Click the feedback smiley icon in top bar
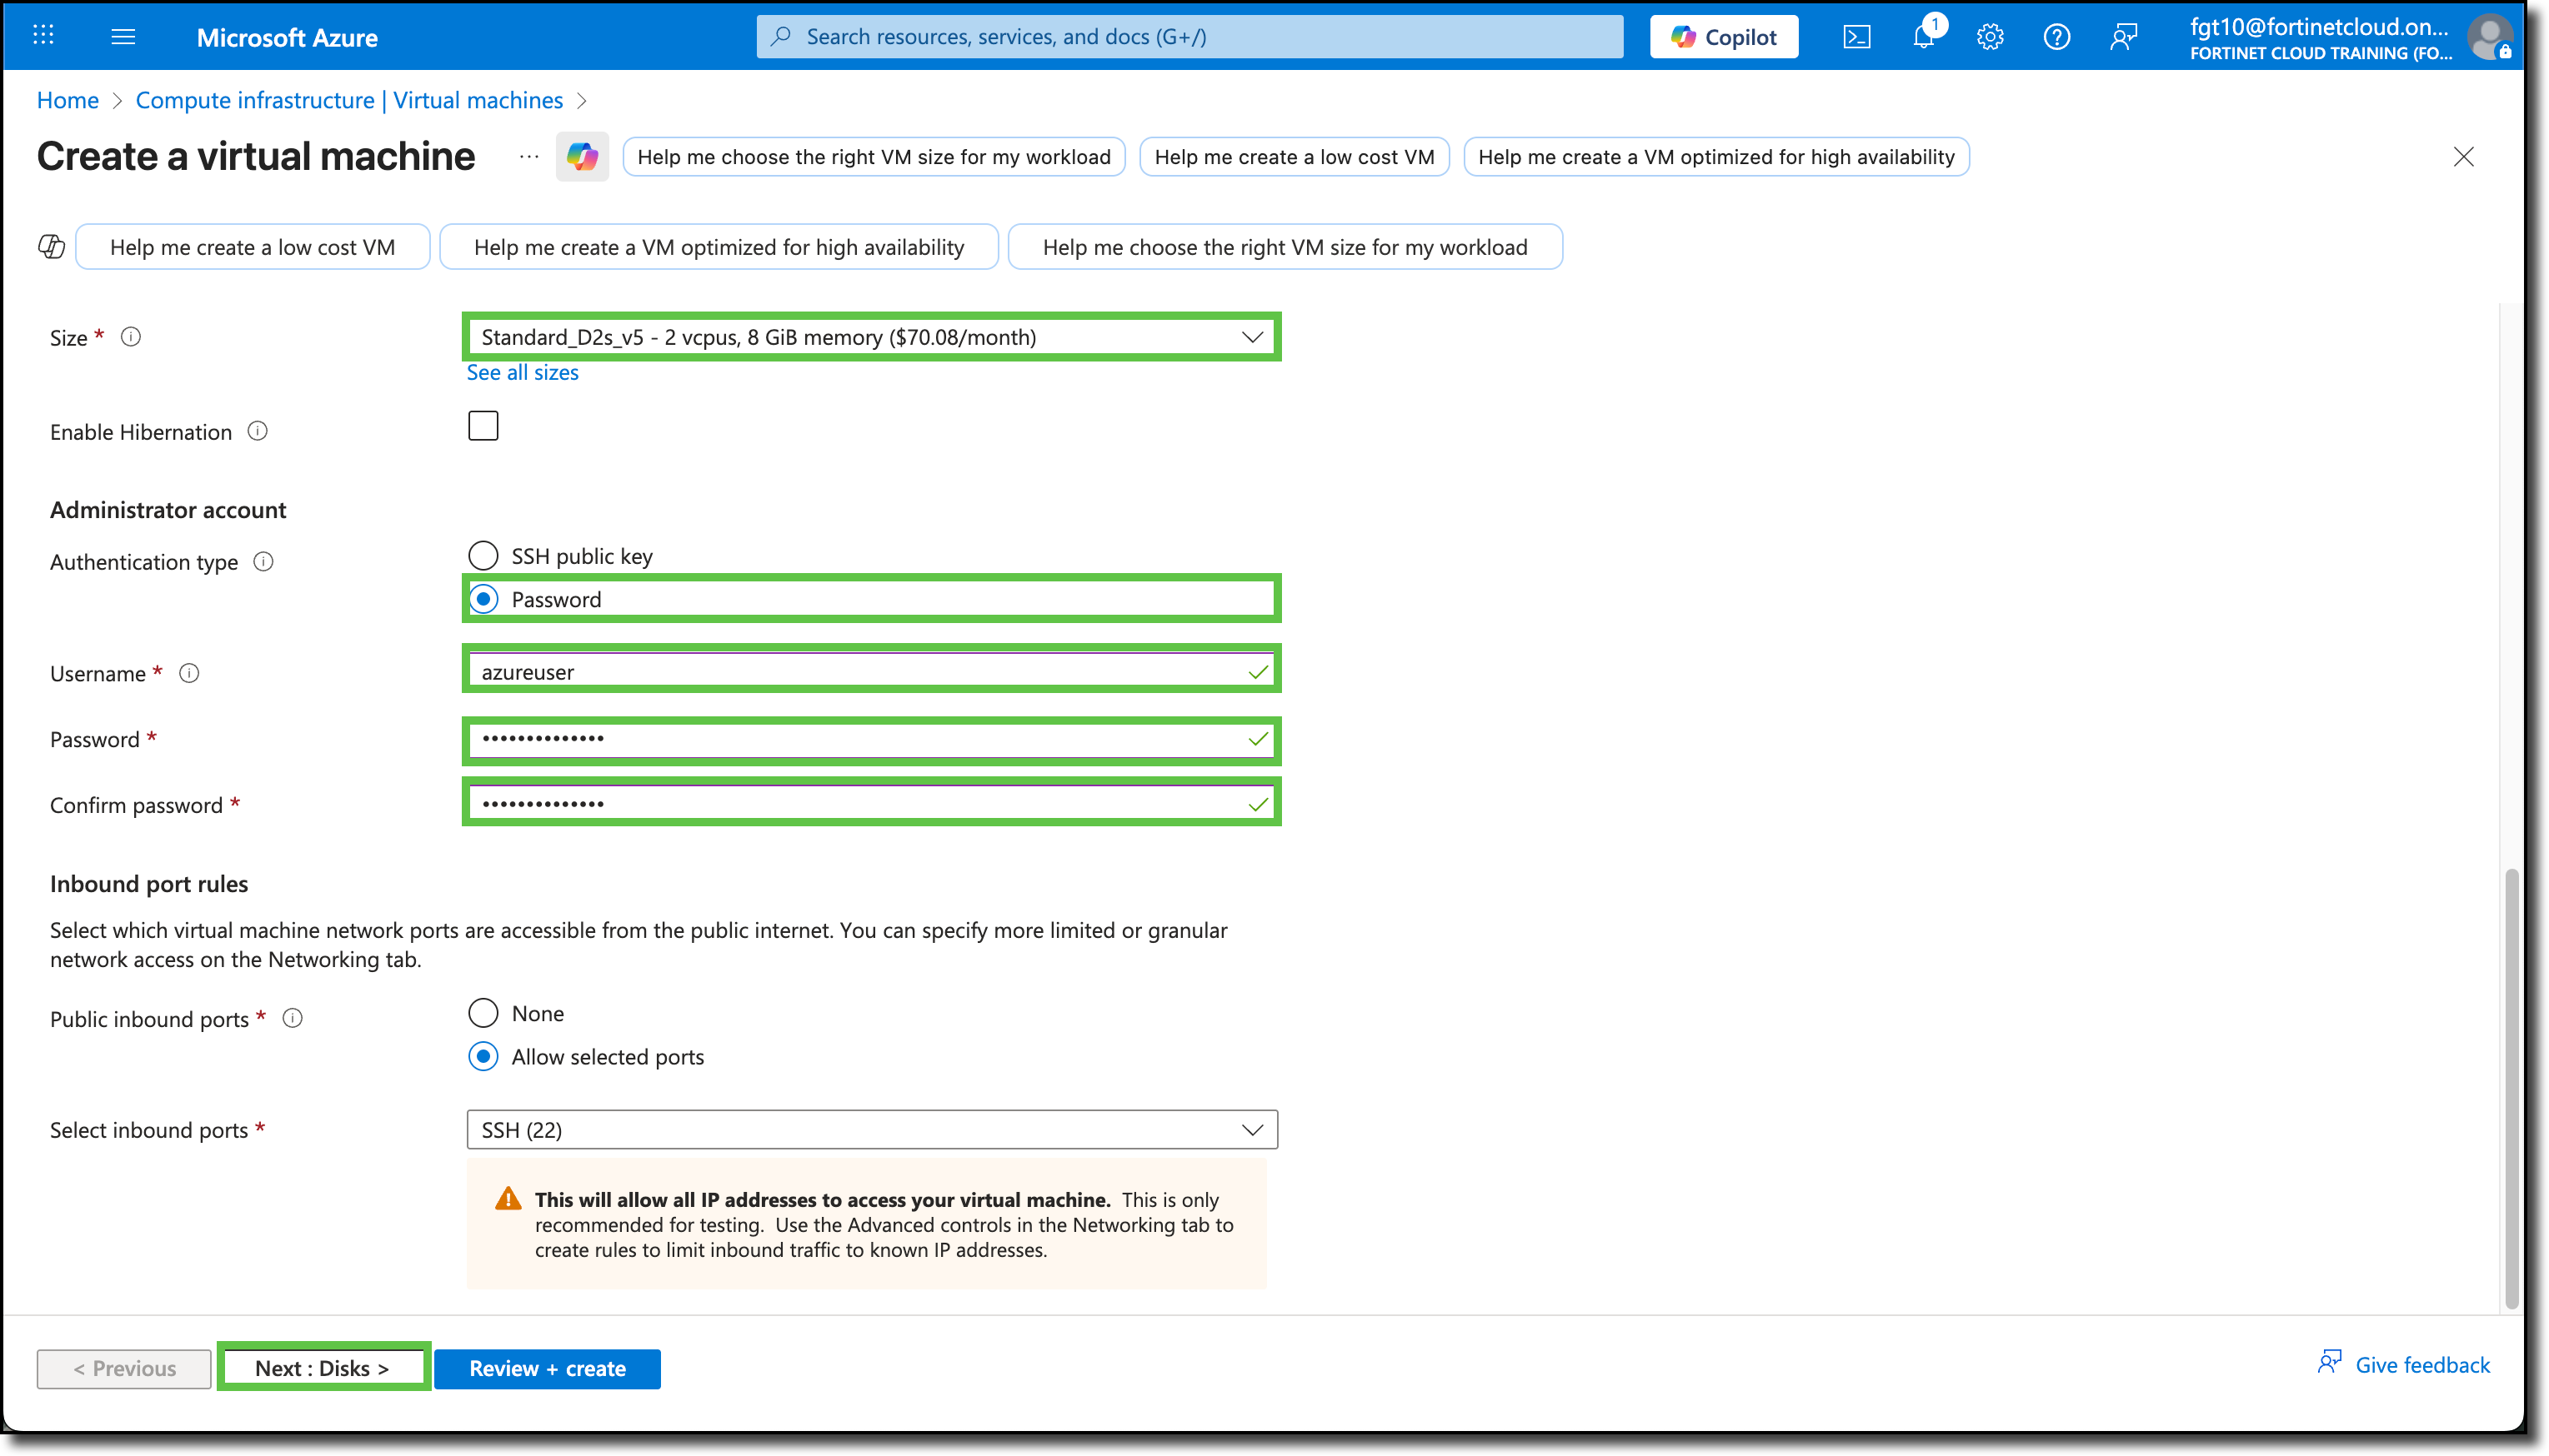The width and height of the screenshot is (2549, 1456). click(x=2123, y=36)
